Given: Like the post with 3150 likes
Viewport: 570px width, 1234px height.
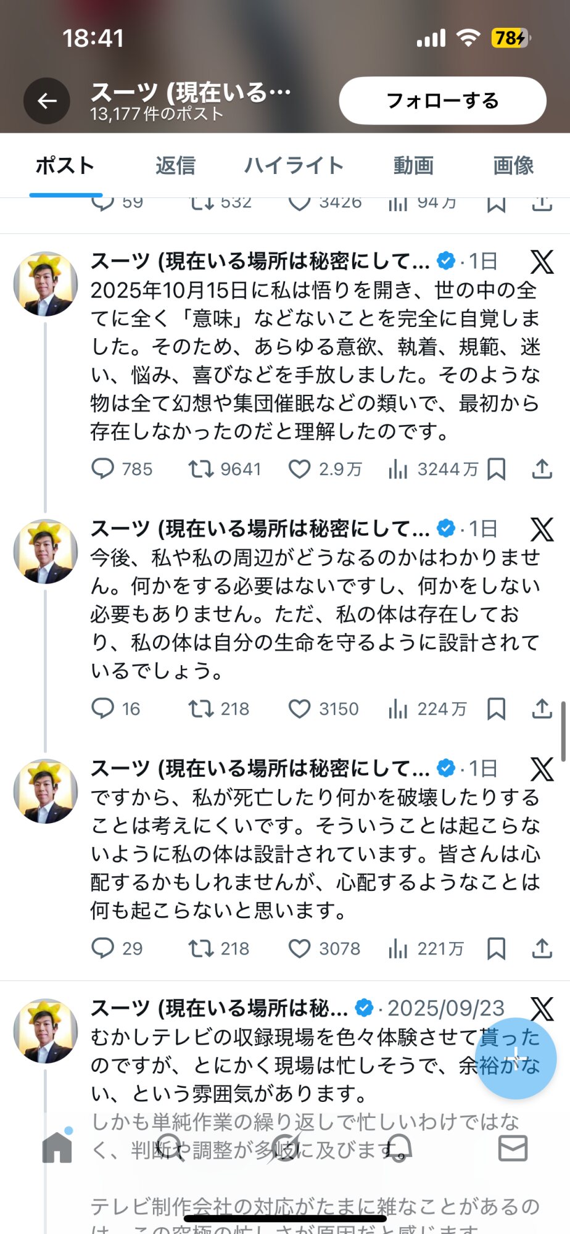Looking at the screenshot, I should point(300,709).
